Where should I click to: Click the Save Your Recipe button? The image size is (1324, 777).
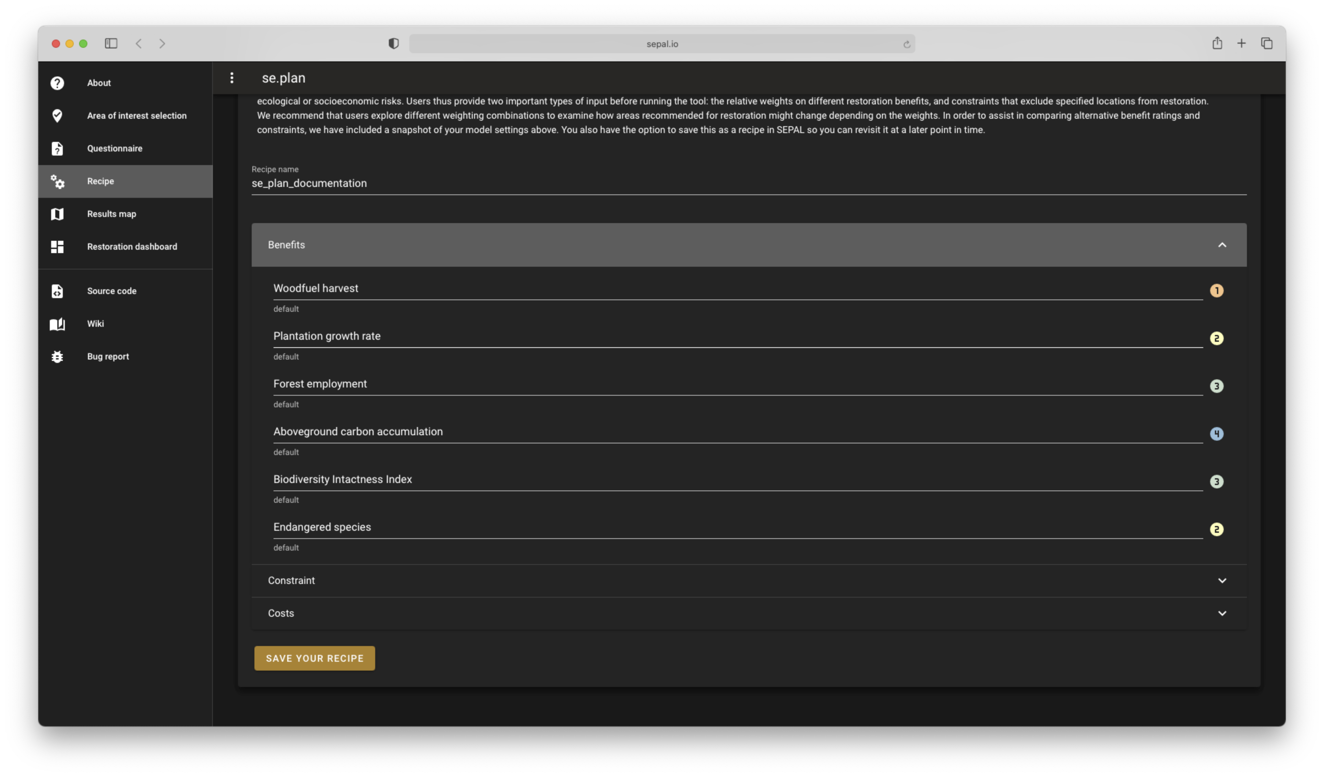(314, 658)
